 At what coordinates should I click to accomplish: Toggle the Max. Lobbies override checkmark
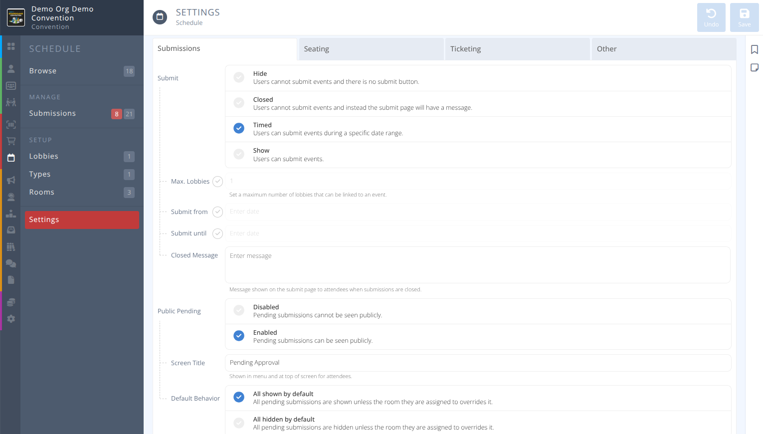click(x=217, y=182)
